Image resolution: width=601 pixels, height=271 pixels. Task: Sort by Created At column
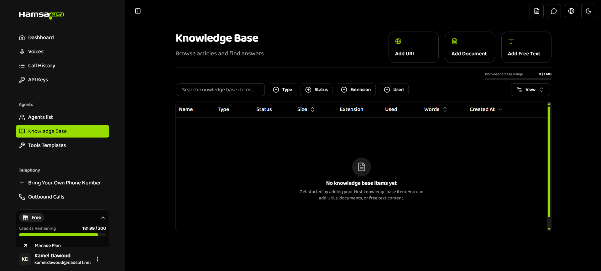(x=486, y=109)
